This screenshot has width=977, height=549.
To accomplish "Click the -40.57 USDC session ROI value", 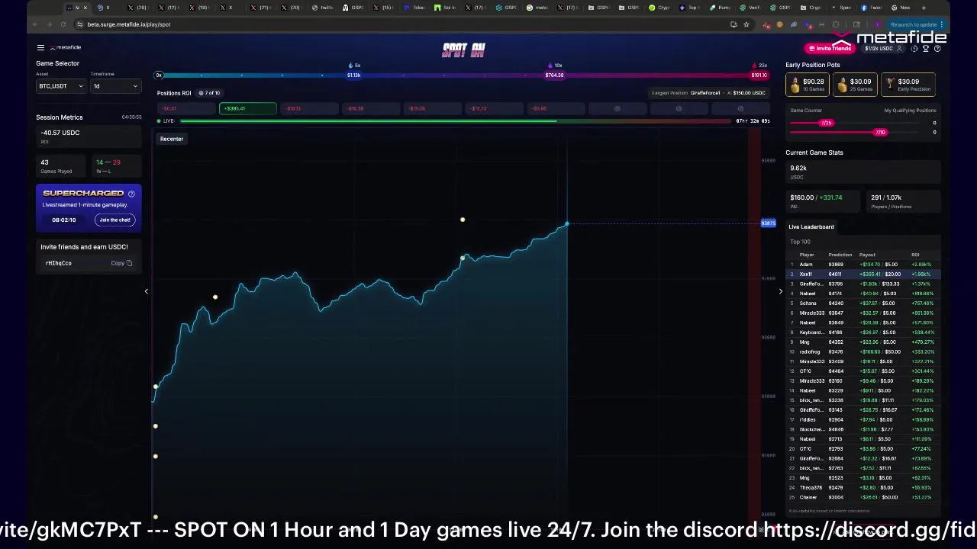I will [60, 133].
